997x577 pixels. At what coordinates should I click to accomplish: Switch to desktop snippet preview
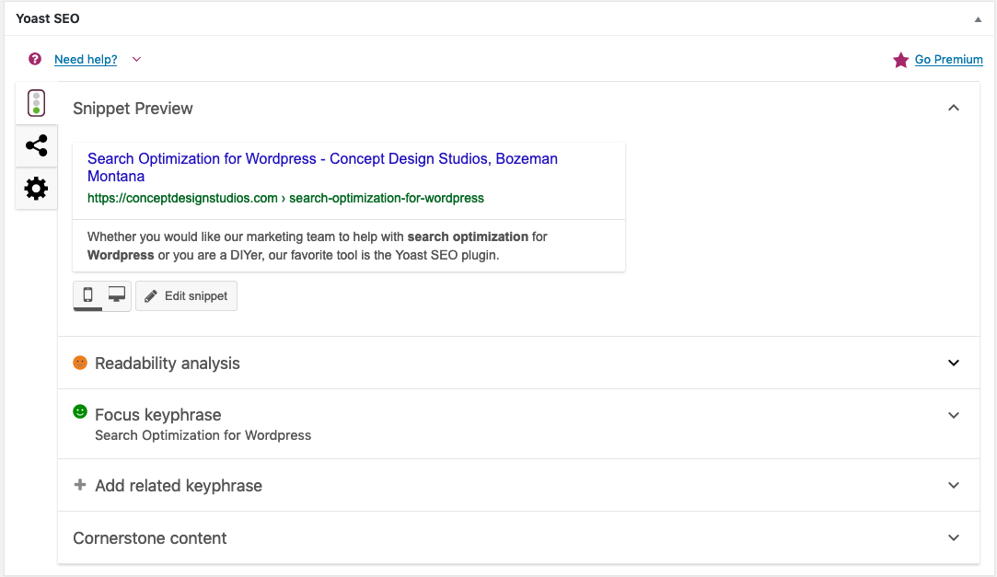click(116, 295)
